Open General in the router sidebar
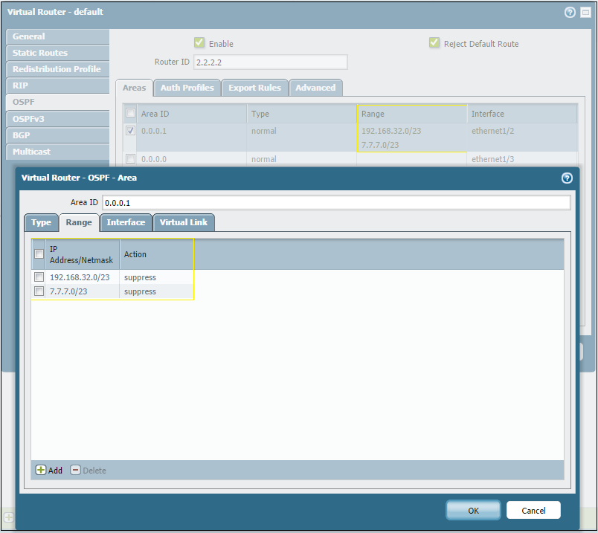Image resolution: width=598 pixels, height=533 pixels. [29, 36]
